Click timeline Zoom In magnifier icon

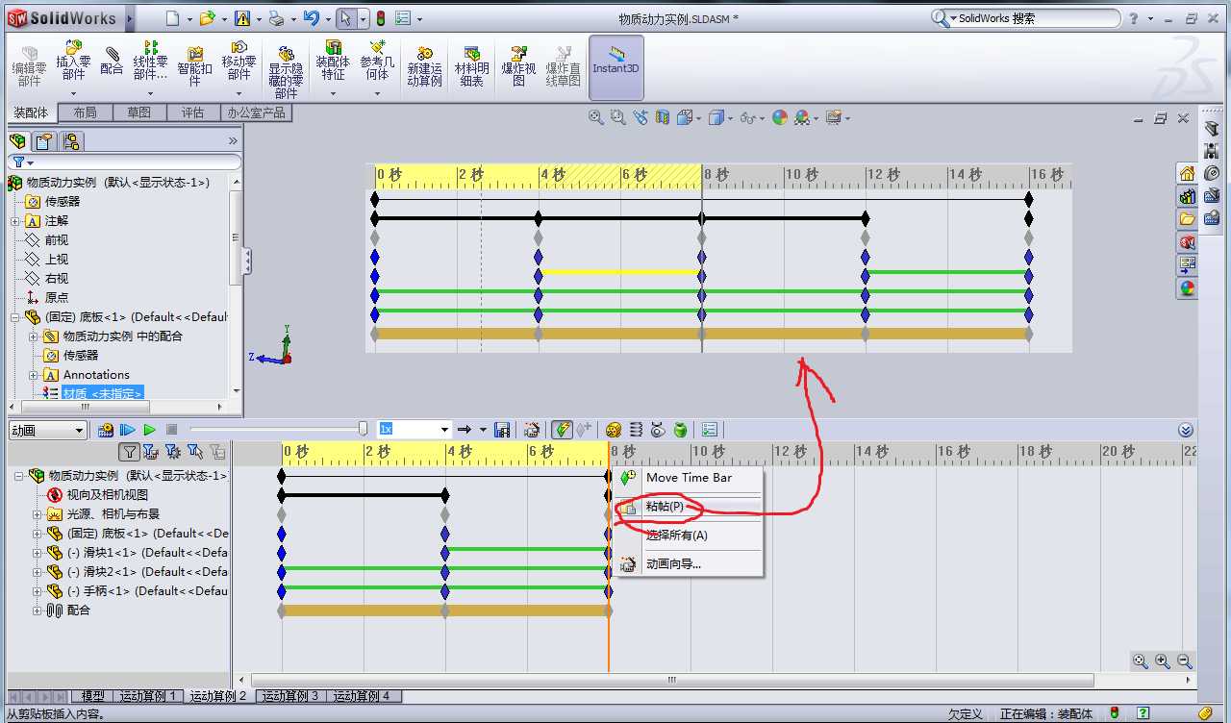point(1163,661)
